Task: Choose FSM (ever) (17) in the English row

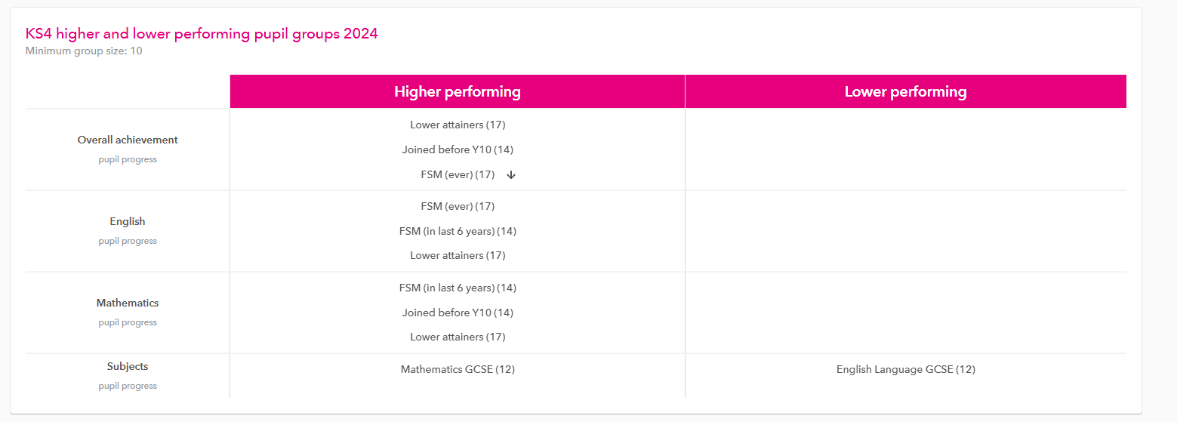Action: coord(458,206)
